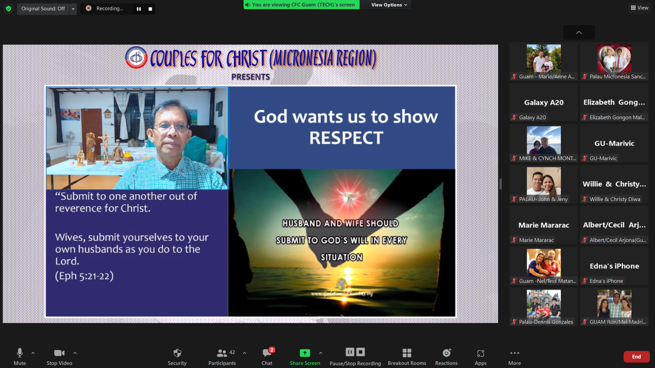
Task: Click the green encryption shield icon
Action: 9,9
